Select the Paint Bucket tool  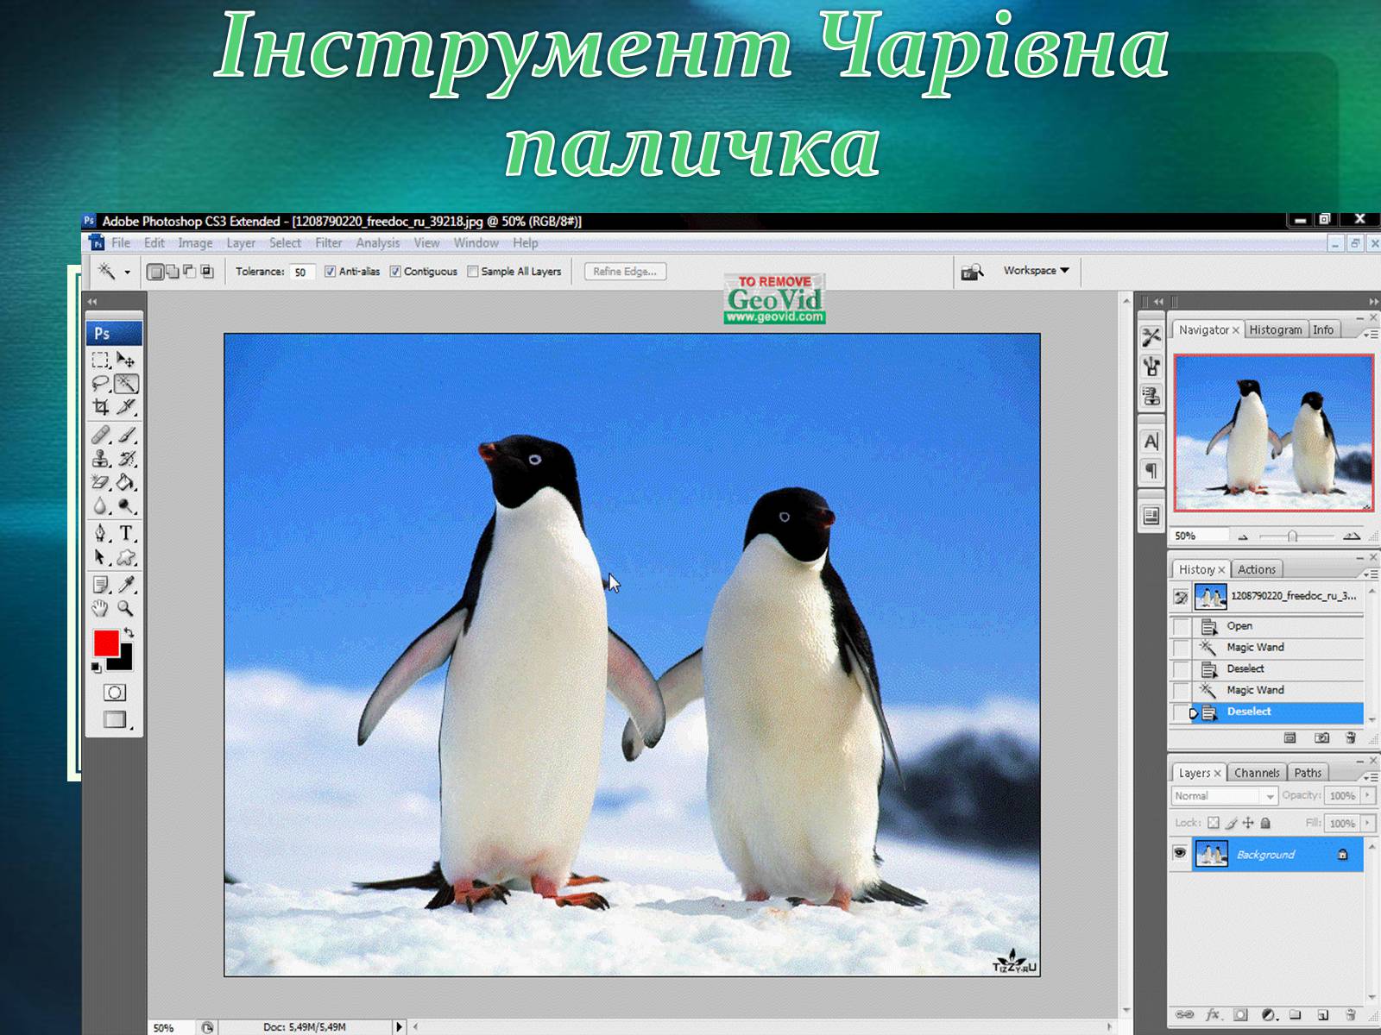tap(126, 482)
